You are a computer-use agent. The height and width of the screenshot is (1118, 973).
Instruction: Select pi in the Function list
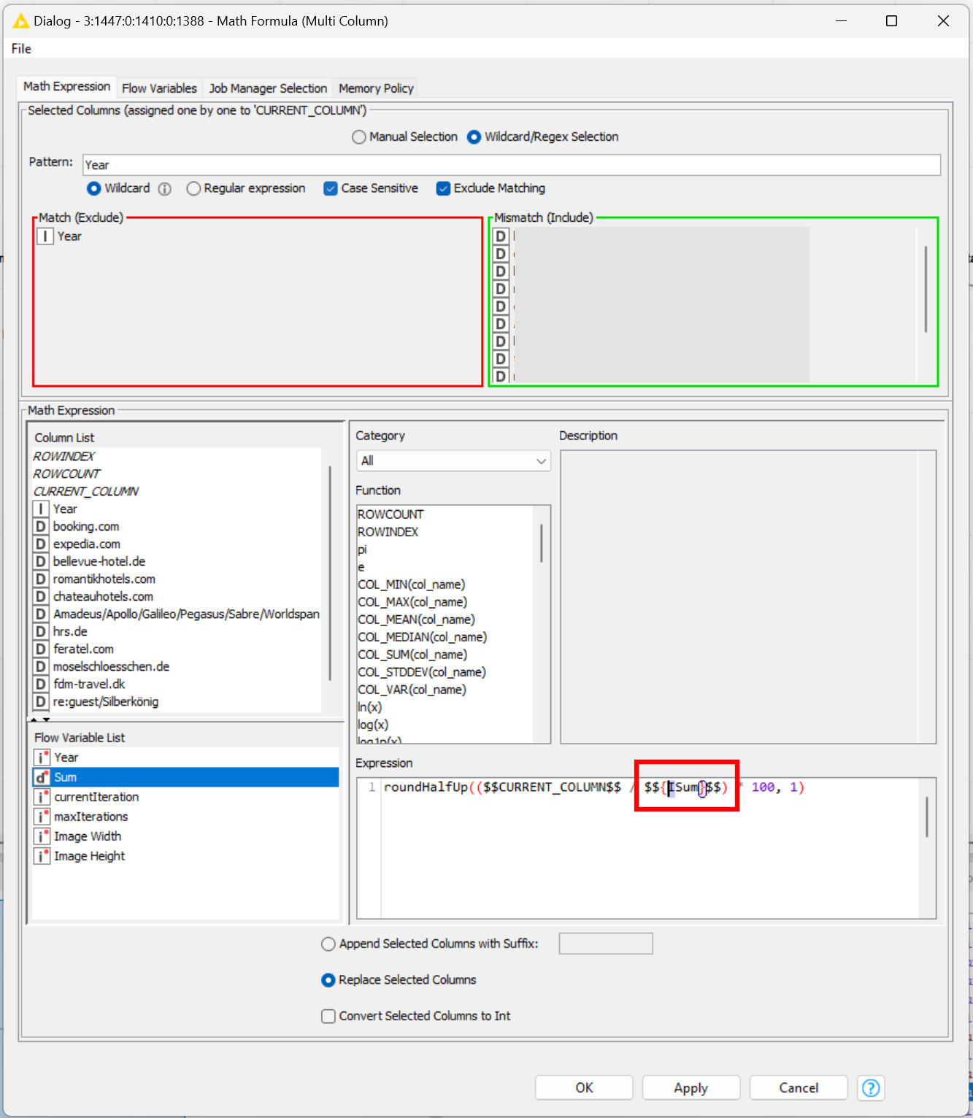[x=362, y=550]
